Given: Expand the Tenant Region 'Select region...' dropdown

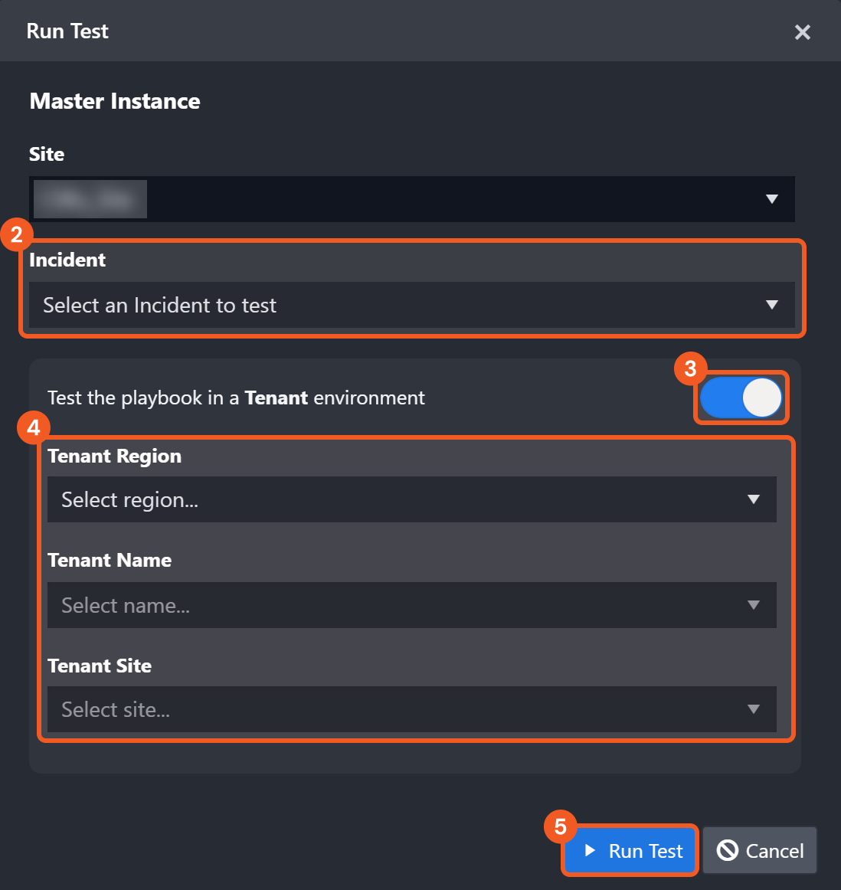Looking at the screenshot, I should tap(398, 499).
